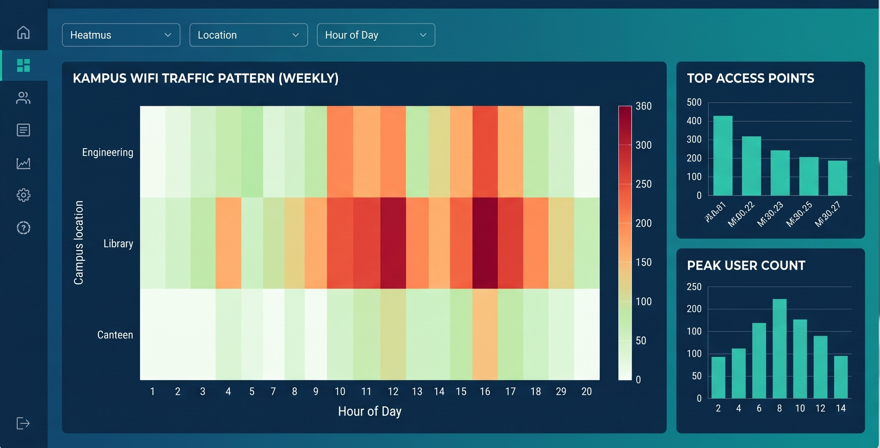
Task: Click the Heatmus dropdown chevron arrow
Action: pyautogui.click(x=168, y=35)
